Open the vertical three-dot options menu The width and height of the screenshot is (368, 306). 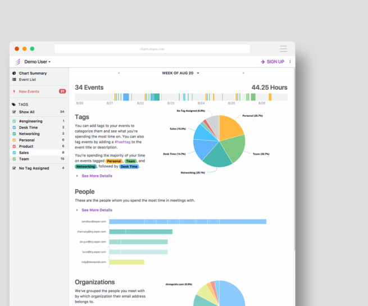click(x=290, y=62)
